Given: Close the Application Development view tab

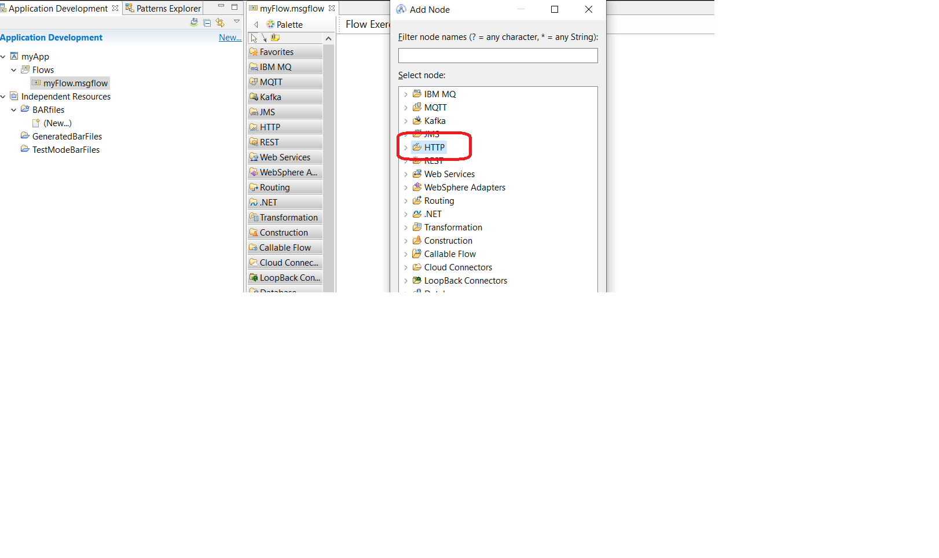Looking at the screenshot, I should tap(115, 8).
